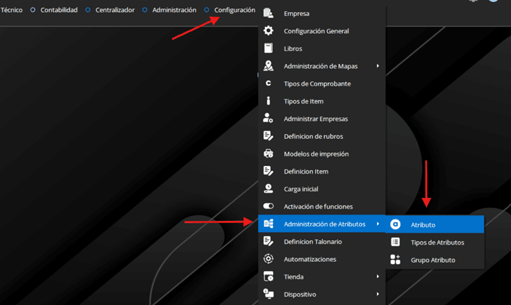Viewport: 511px width, 305px height.
Task: Expand the Tienda submenu arrow
Action: pos(378,277)
